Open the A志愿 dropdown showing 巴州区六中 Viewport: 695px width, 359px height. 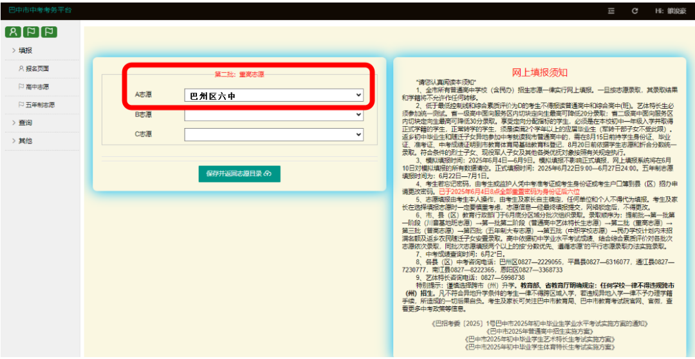[273, 96]
